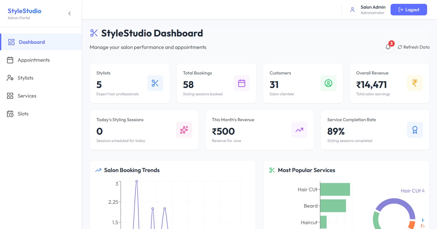Click the Services grid icon in sidebar
The width and height of the screenshot is (437, 229).
10,96
